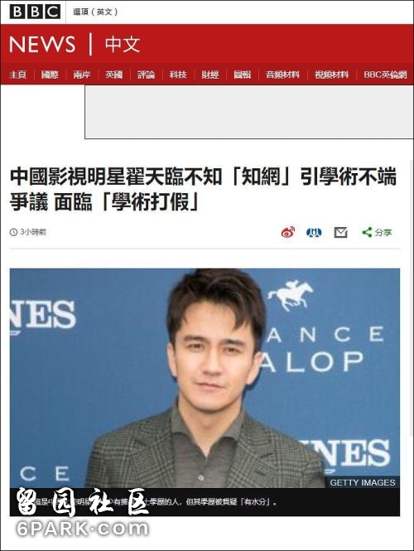This screenshot has height=551, width=414.
Task: Select the 兩岸 navigation item
Action: coord(82,75)
